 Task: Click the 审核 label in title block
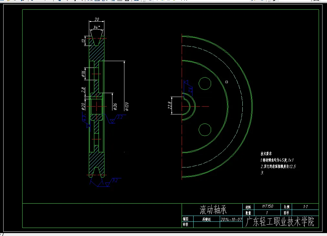[185, 225]
